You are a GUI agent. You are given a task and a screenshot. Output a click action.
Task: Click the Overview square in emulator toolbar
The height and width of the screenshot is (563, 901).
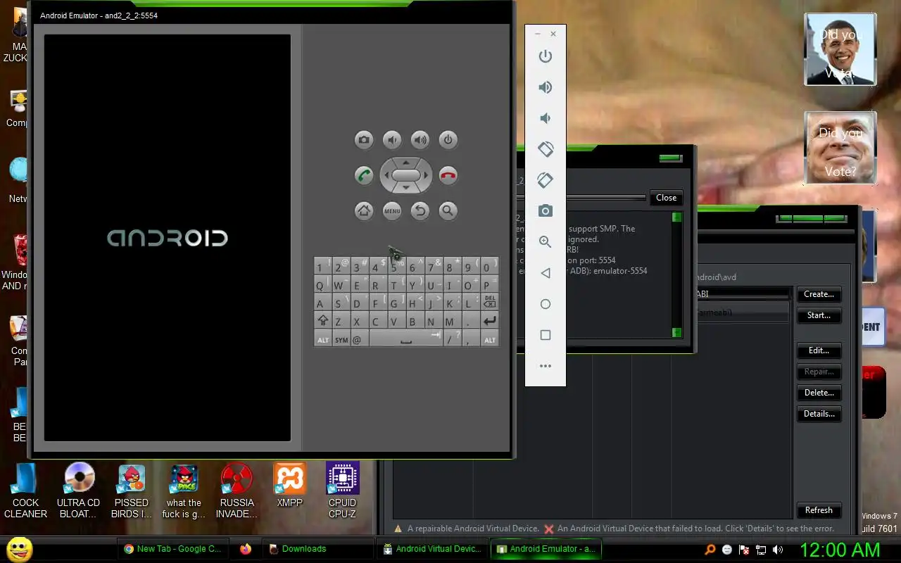[546, 335]
